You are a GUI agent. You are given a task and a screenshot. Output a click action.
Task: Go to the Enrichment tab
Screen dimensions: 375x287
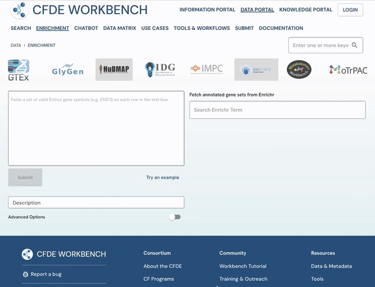[x=53, y=28]
